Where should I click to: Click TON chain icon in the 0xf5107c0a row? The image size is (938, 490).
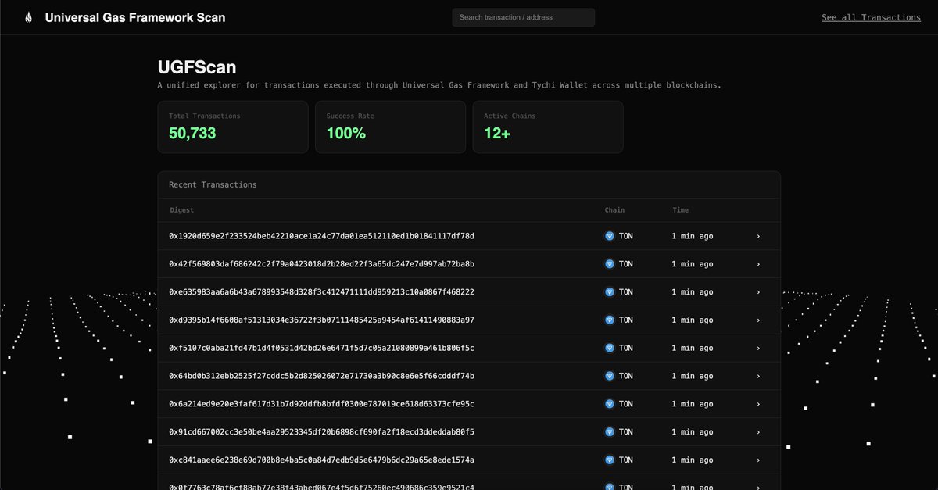(x=610, y=348)
